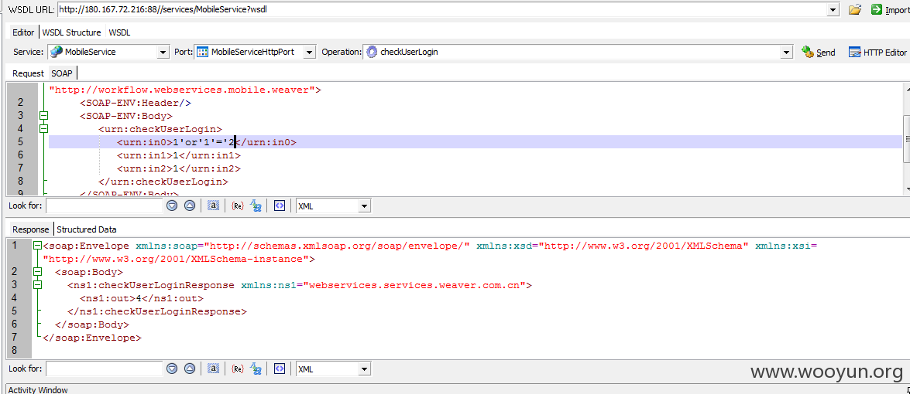Click the find-and-replace icon in request search bar
Image resolution: width=910 pixels, height=394 pixels.
coord(256,205)
